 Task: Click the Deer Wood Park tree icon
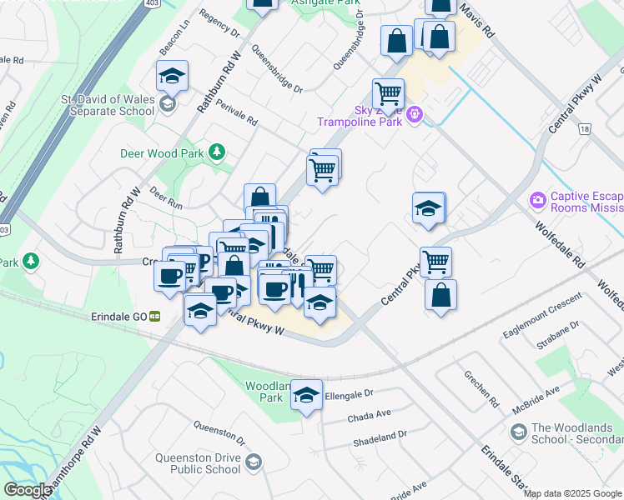click(217, 152)
